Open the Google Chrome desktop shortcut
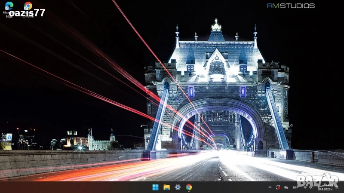 pos(28,9)
